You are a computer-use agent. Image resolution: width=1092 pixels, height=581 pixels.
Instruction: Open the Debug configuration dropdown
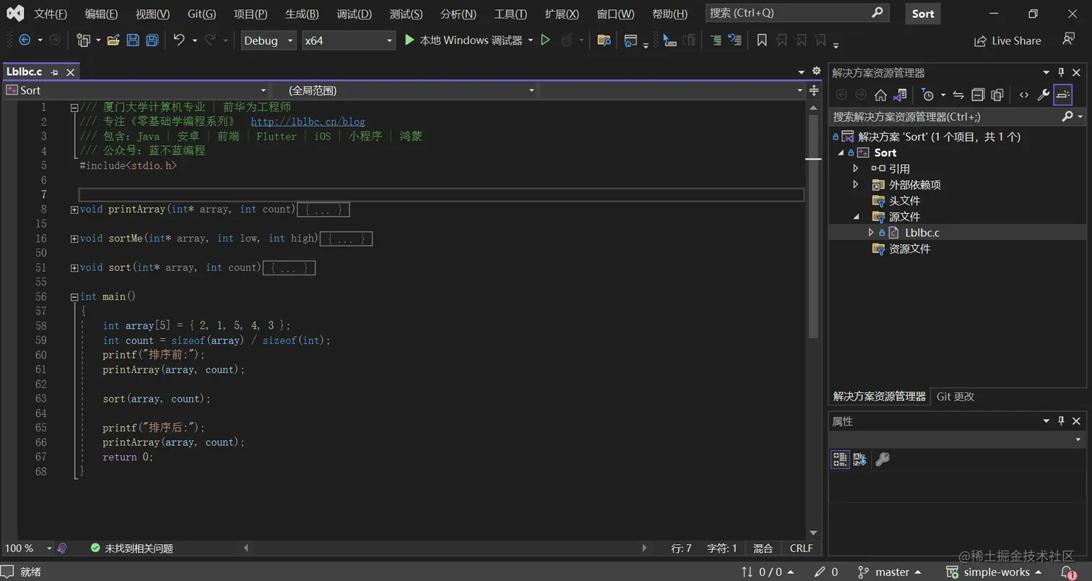point(269,40)
